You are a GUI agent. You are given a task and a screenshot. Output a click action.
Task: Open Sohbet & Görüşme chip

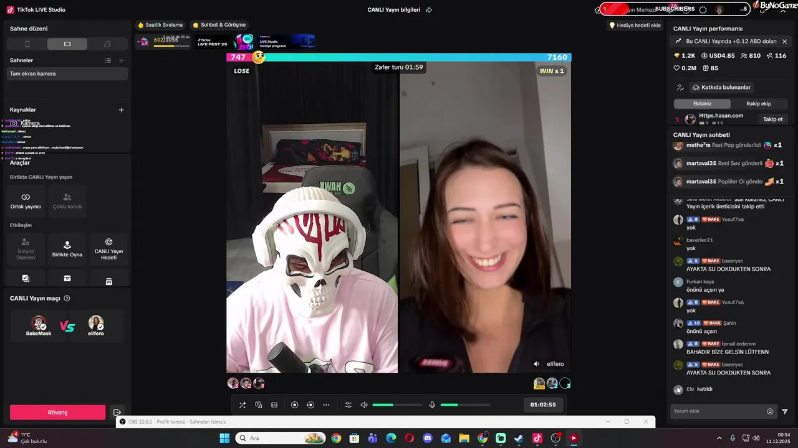click(x=219, y=25)
